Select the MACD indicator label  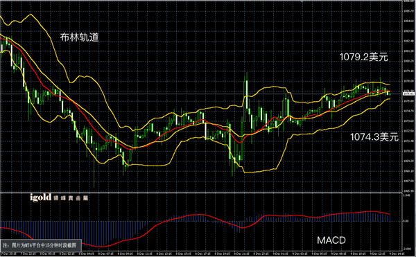[331, 240]
